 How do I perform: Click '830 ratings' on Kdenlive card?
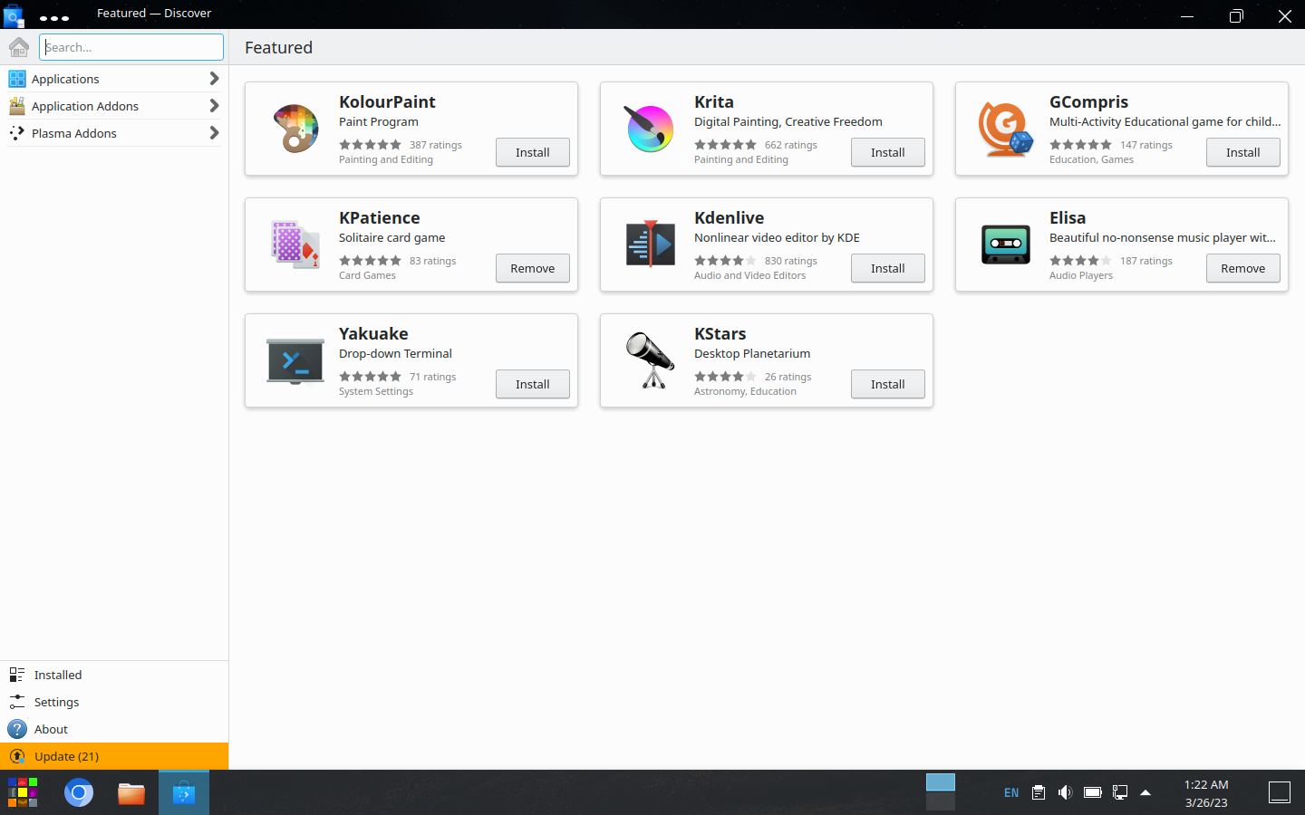[x=791, y=261]
